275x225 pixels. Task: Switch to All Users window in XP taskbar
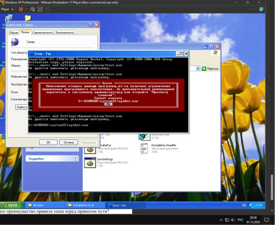[x=45, y=205]
